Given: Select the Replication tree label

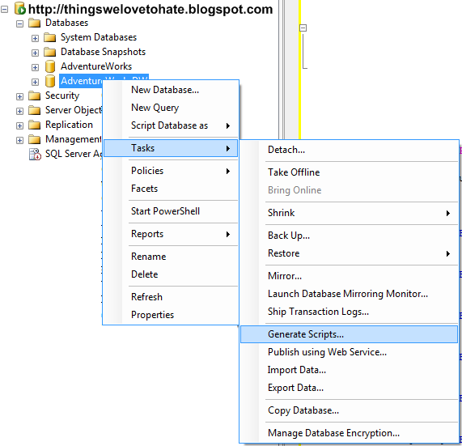Looking at the screenshot, I should point(69,125).
